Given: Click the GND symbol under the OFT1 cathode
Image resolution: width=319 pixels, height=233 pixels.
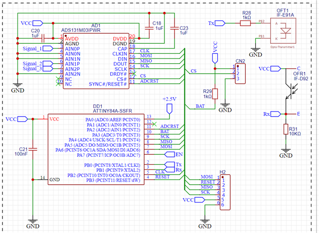Looking at the screenshot, I should (256, 50).
